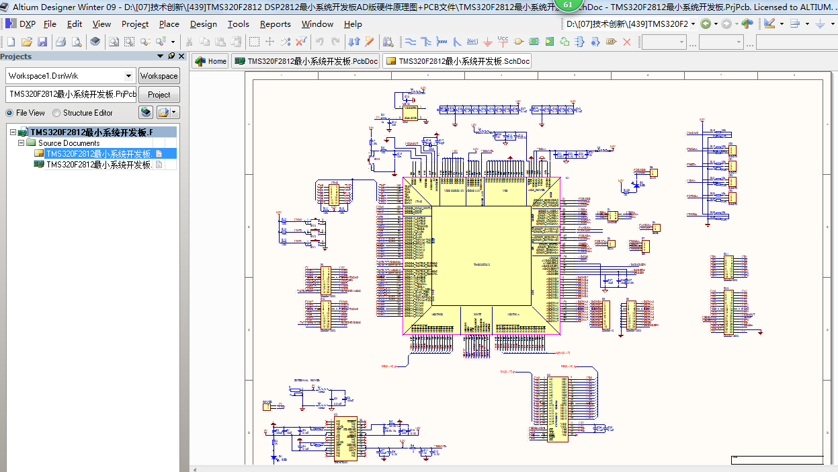This screenshot has width=838, height=472.
Task: Switch to the .PcbDoc document tab
Action: coord(306,61)
